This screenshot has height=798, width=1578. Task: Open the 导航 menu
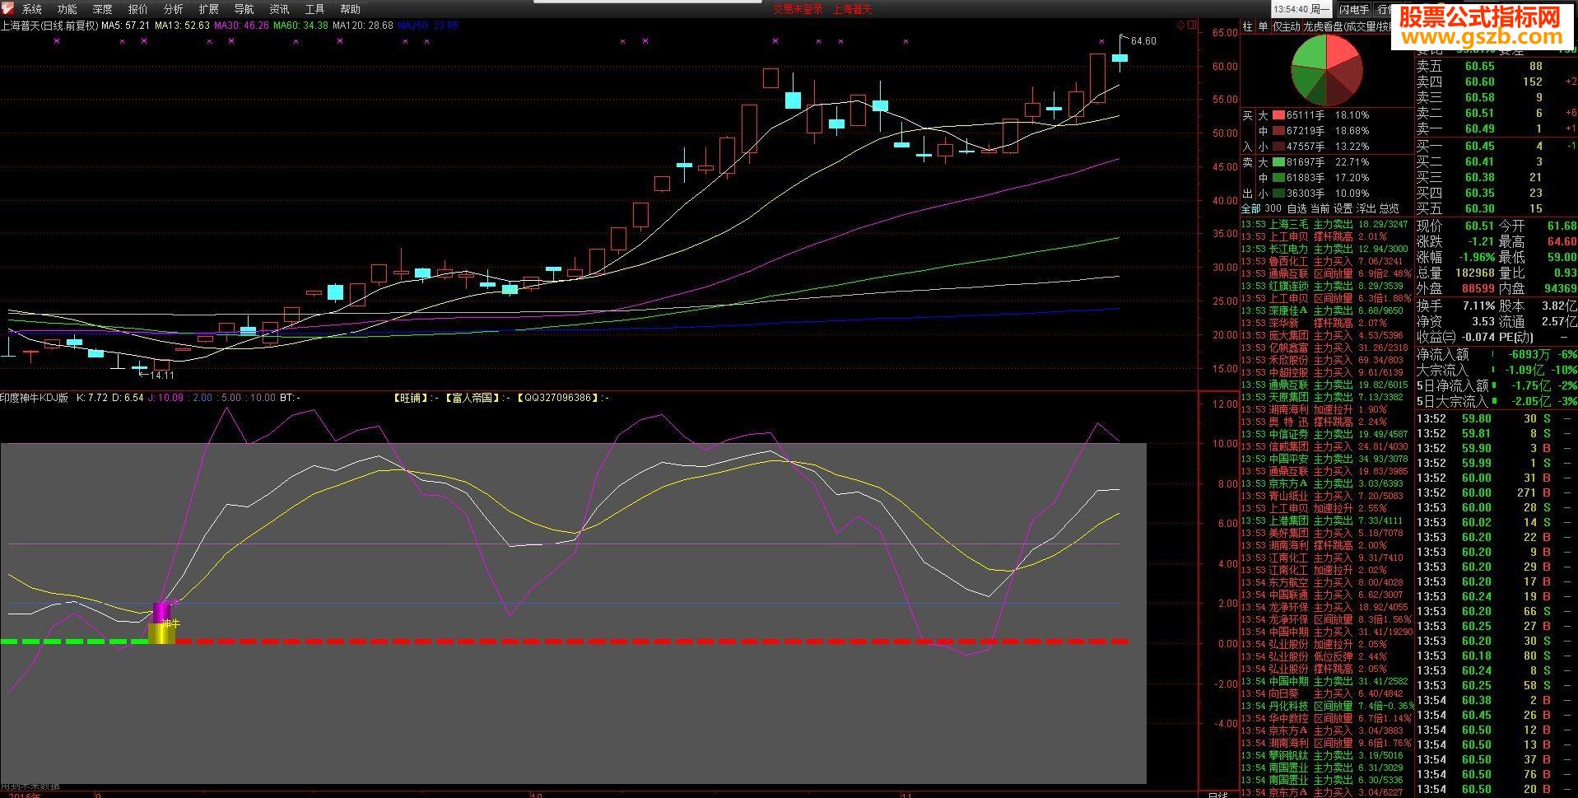[x=244, y=9]
